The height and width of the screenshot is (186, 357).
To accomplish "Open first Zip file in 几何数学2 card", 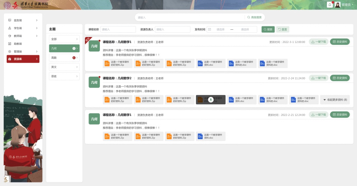I will 118,100.
